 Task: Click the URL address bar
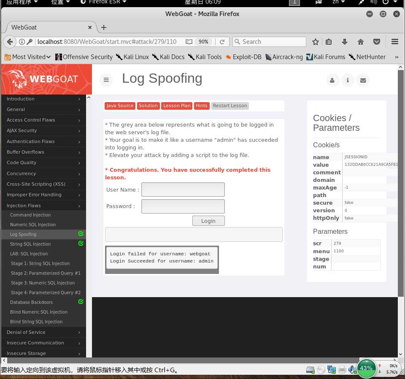107,42
